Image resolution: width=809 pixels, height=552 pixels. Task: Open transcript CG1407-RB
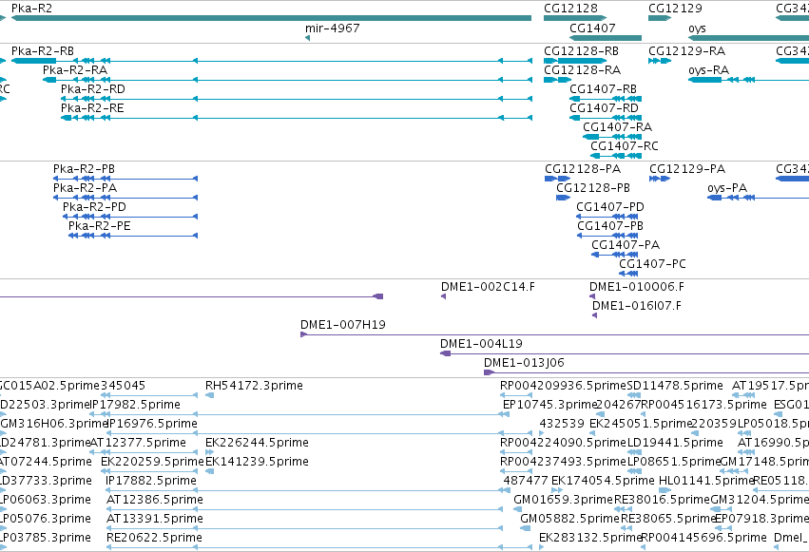[x=603, y=89]
